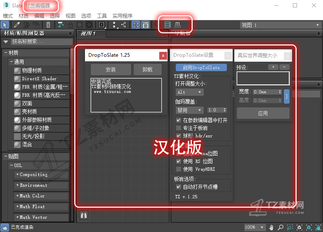Open real-world resize ruler icon

(177, 25)
